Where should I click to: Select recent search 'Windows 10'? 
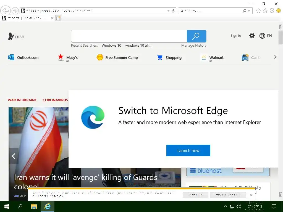[x=111, y=46]
